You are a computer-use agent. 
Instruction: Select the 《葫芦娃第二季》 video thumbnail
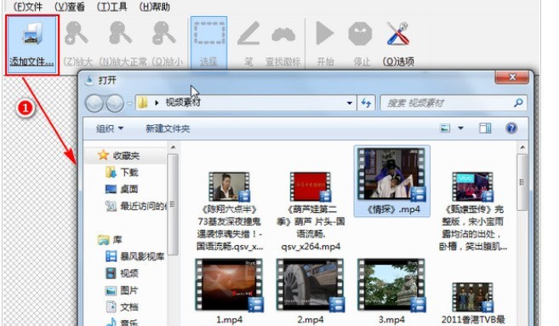[311, 187]
